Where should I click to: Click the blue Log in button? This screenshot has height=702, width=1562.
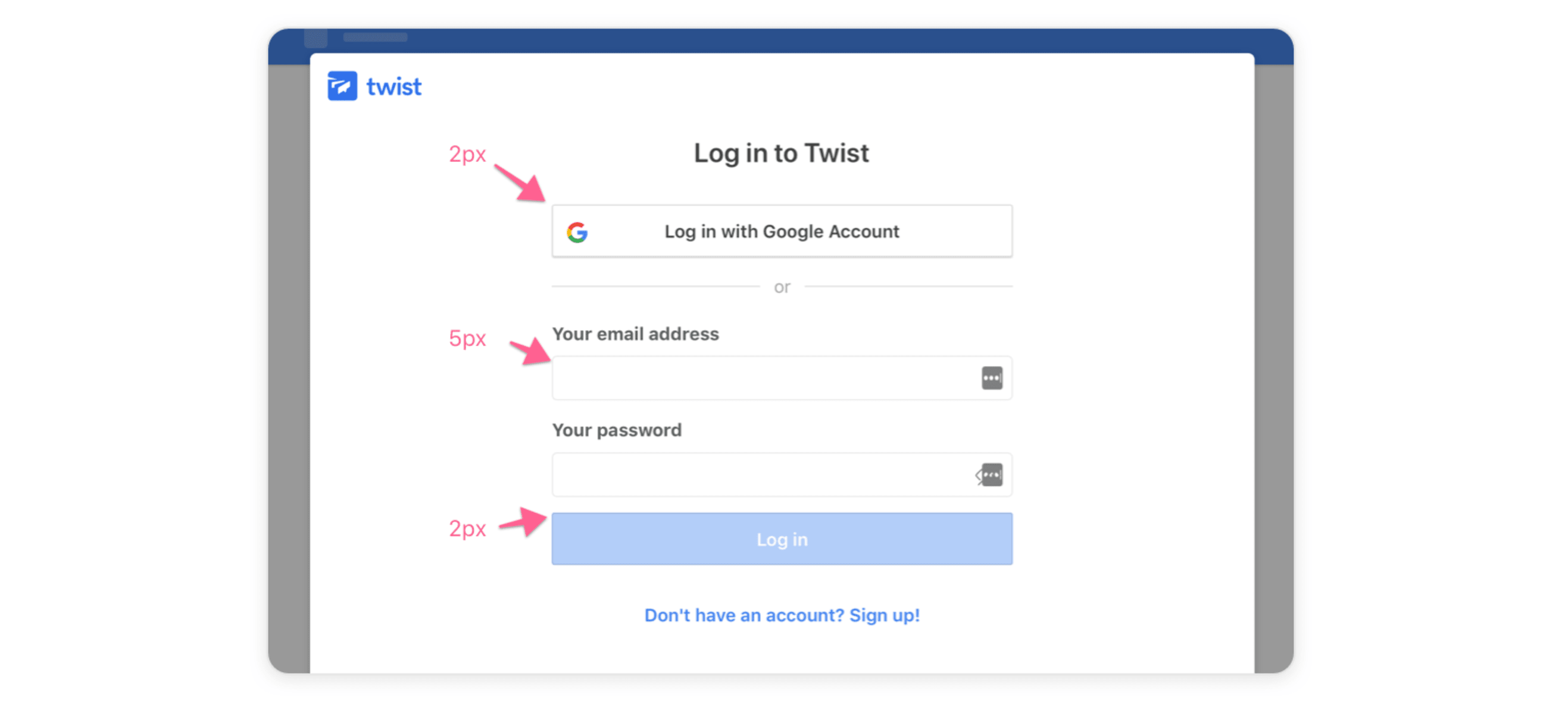[x=784, y=540]
